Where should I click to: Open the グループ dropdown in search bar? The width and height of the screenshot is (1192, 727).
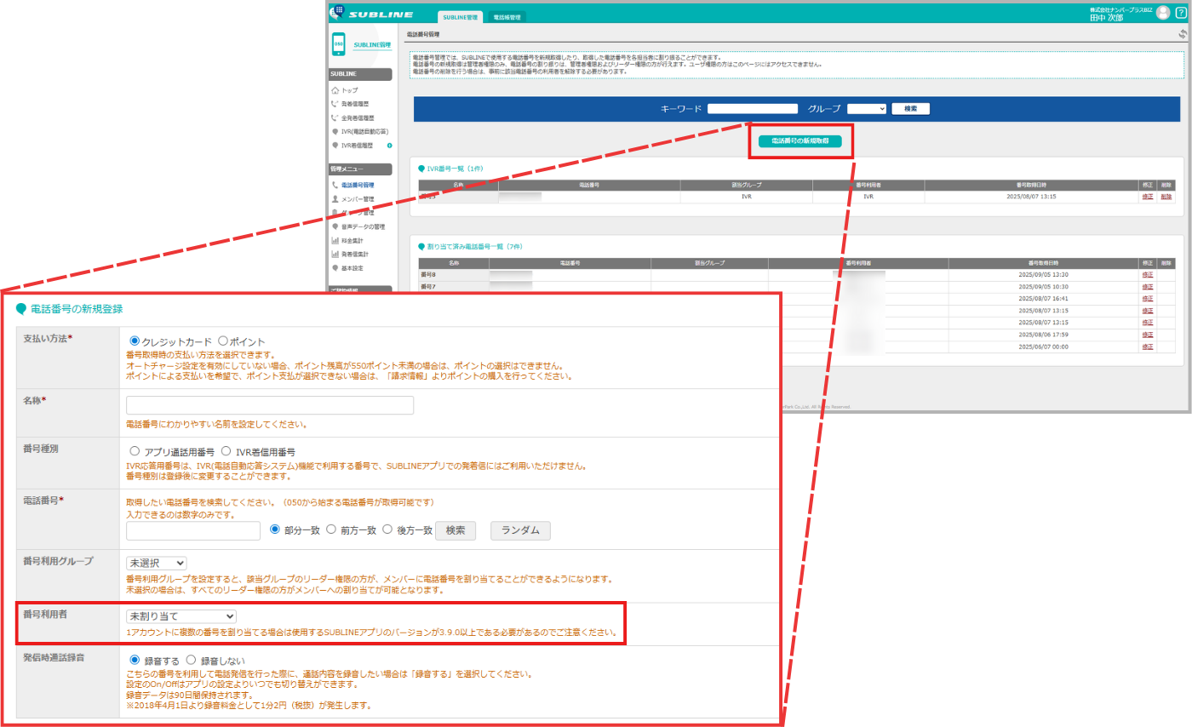867,108
